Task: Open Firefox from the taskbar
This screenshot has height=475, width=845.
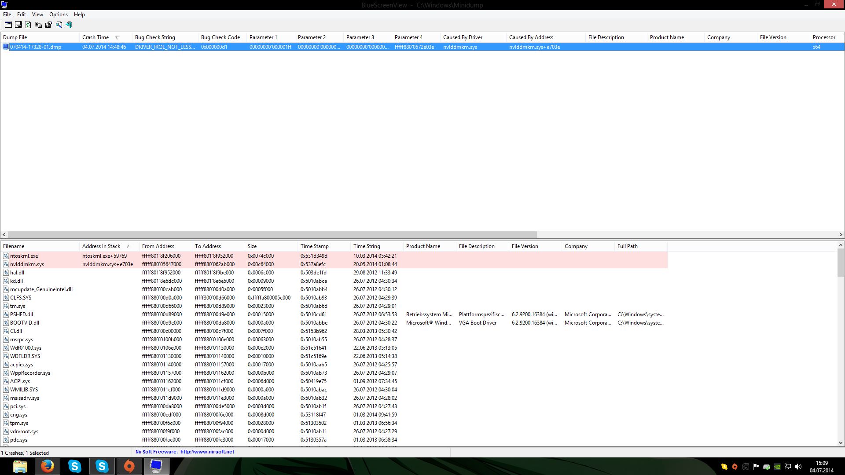Action: 47,466
